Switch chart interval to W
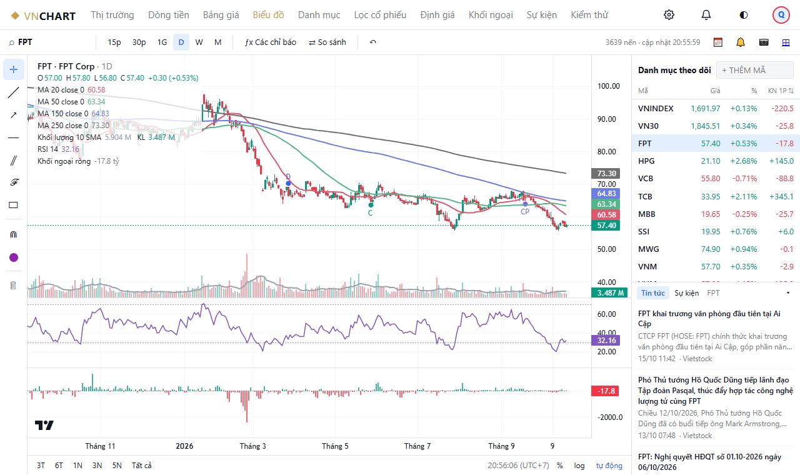Image resolution: width=800 pixels, height=475 pixels. (x=199, y=42)
